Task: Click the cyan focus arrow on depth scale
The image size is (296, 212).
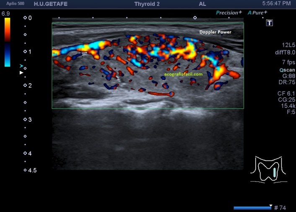Action: pyautogui.click(x=21, y=66)
